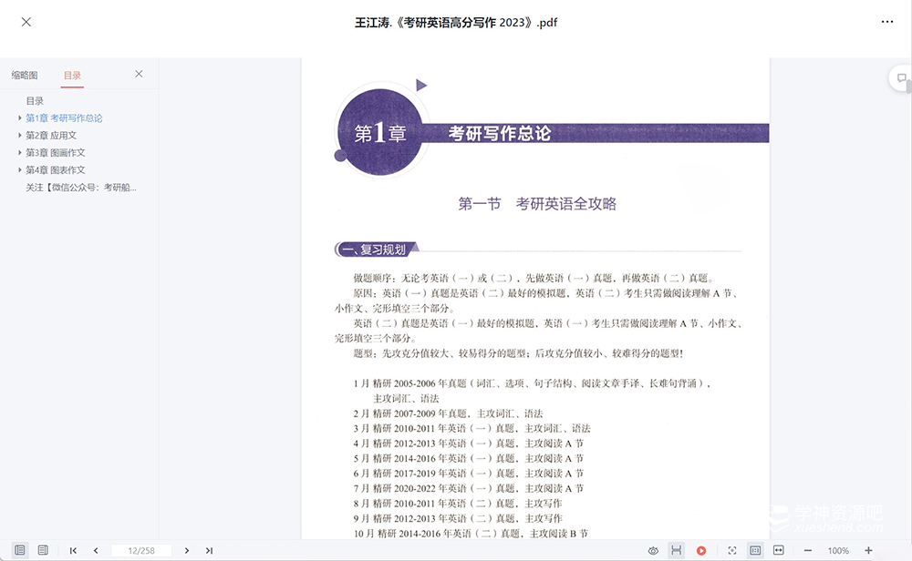
Task: Click the page list view icon
Action: click(x=43, y=550)
